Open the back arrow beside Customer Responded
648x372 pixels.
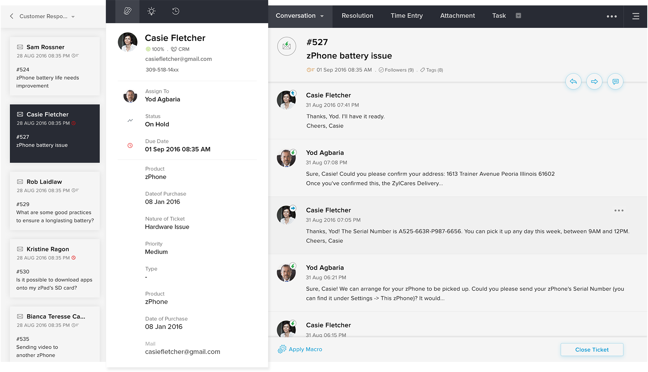[11, 16]
